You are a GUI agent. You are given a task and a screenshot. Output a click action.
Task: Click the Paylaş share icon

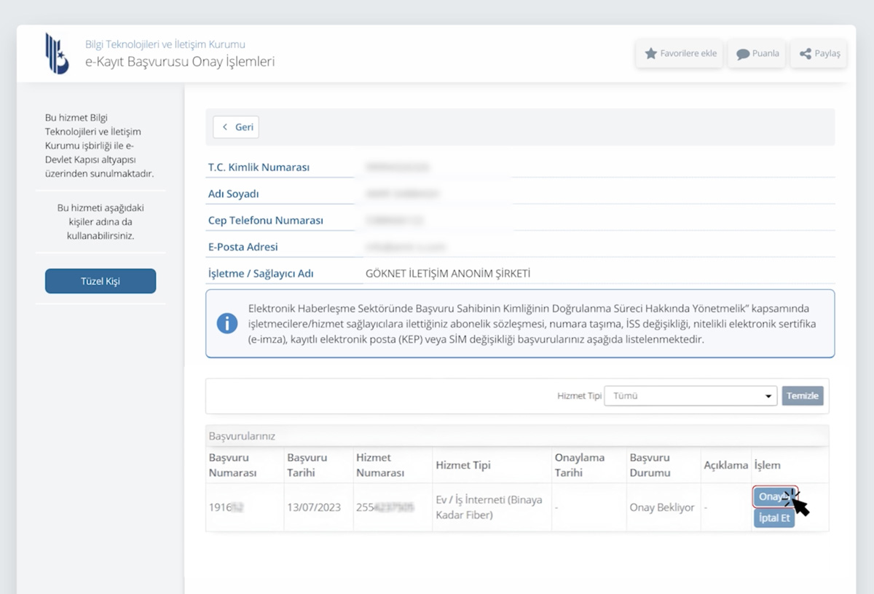805,54
